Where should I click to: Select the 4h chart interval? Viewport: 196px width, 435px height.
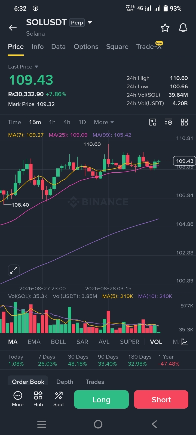tap(67, 122)
